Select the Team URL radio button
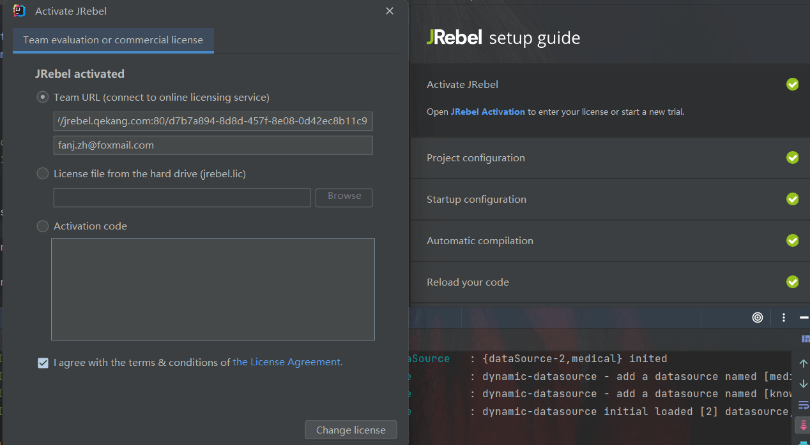 coord(43,98)
